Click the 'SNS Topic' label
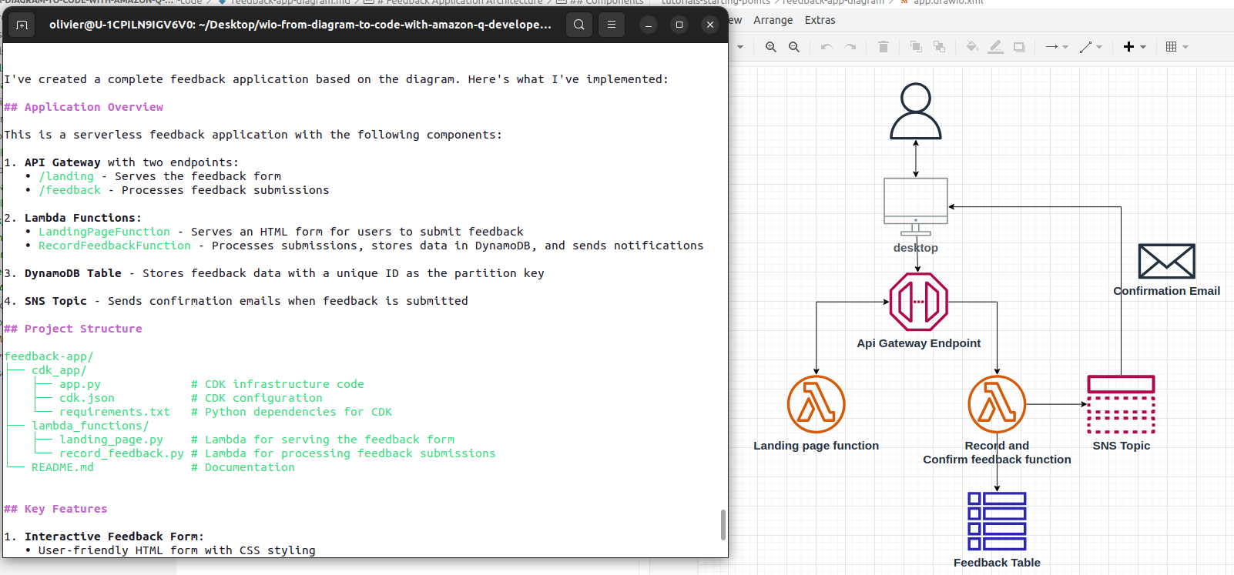This screenshot has width=1234, height=575. point(1122,446)
